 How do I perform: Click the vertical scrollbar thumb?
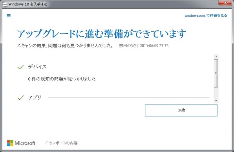pos(216,73)
